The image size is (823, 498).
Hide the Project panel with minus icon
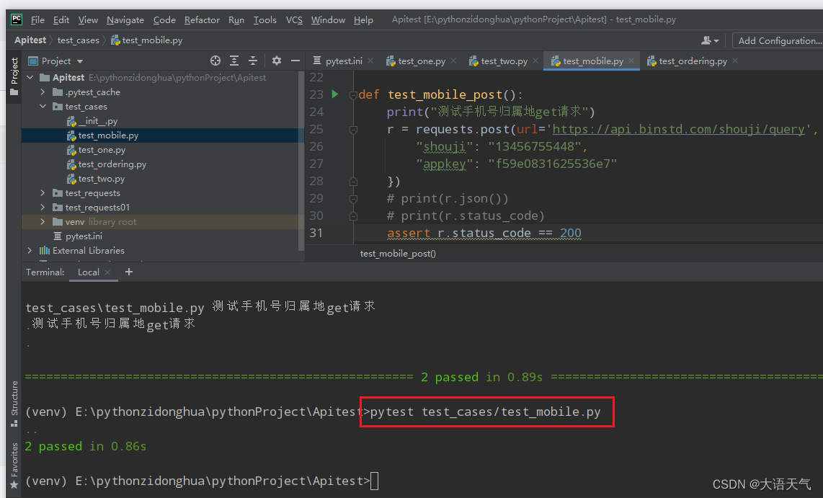(x=295, y=61)
